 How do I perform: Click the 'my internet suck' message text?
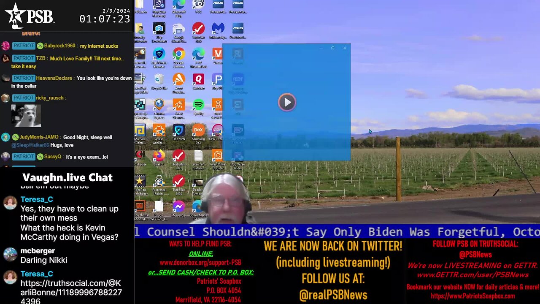99,46
